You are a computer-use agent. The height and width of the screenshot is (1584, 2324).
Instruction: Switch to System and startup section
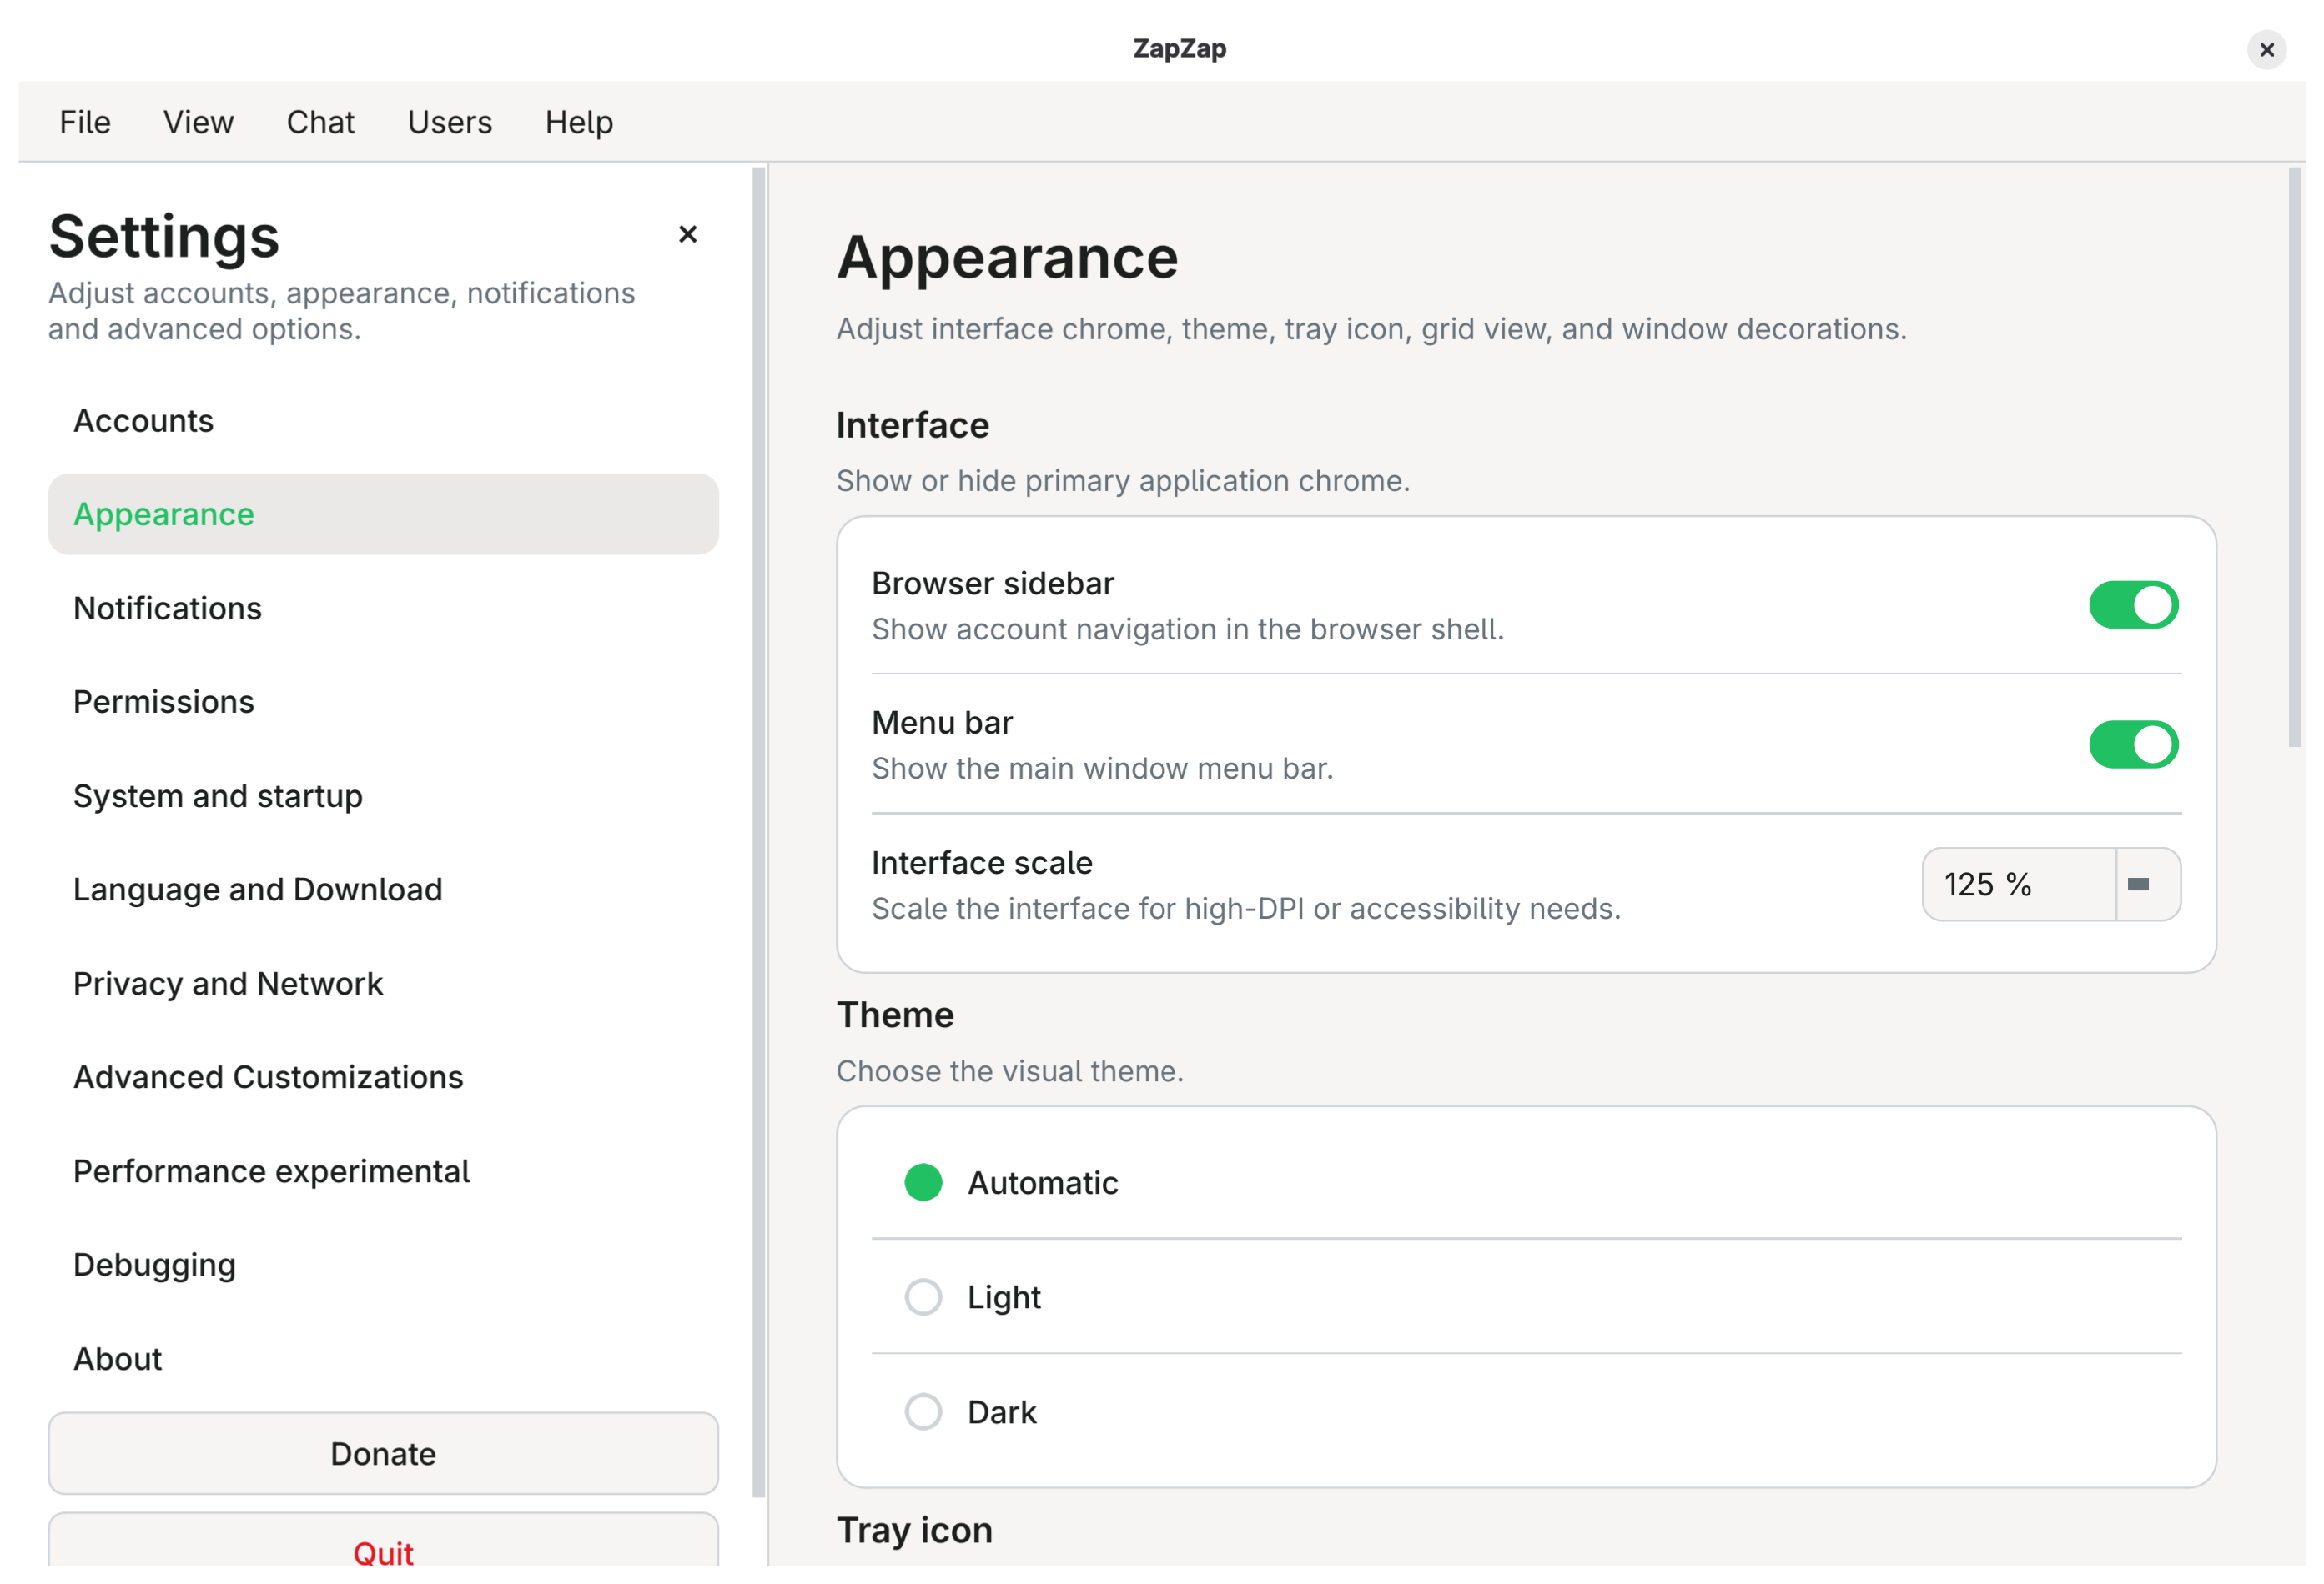[383, 795]
